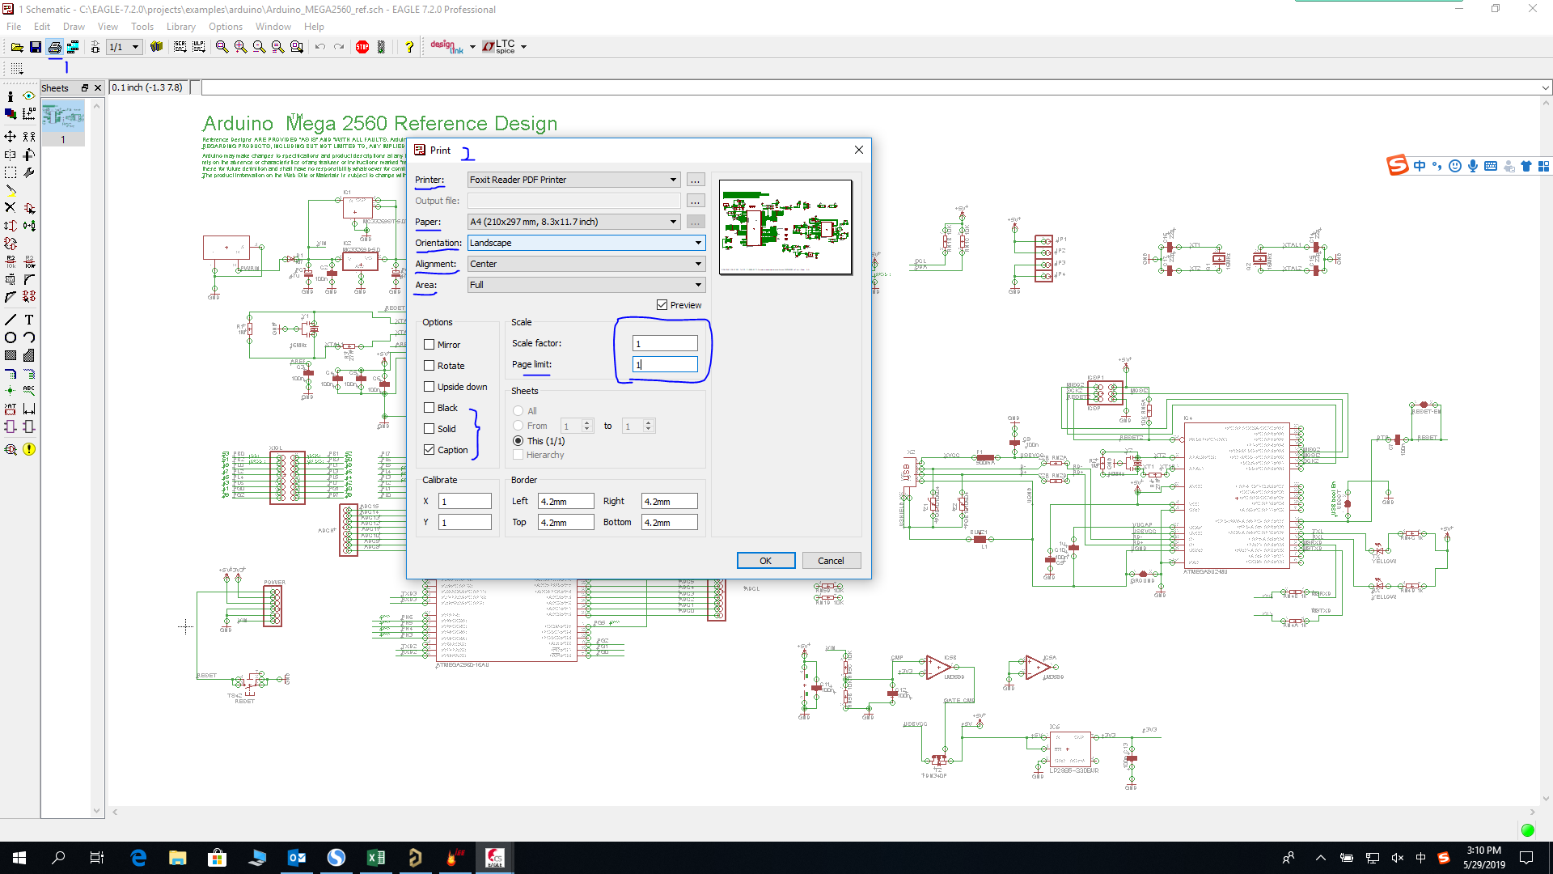Screen dimensions: 1553x874
Task: Open the grid settings icon
Action: point(17,69)
